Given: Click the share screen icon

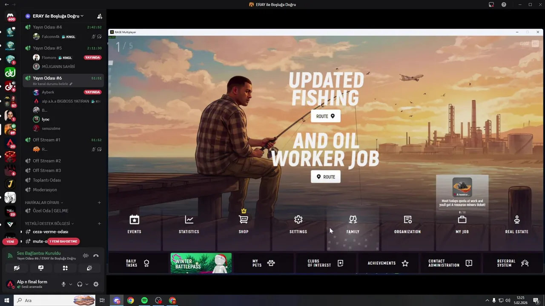Looking at the screenshot, I should pyautogui.click(x=41, y=268).
